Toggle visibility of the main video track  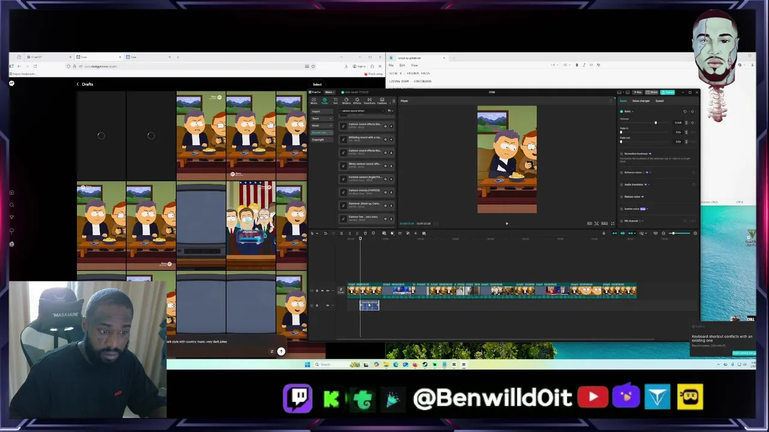coord(323,290)
